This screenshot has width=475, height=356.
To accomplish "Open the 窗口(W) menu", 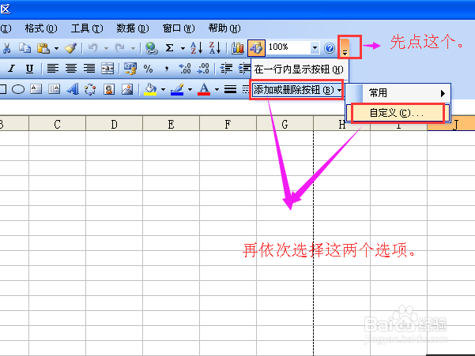I will (x=179, y=28).
